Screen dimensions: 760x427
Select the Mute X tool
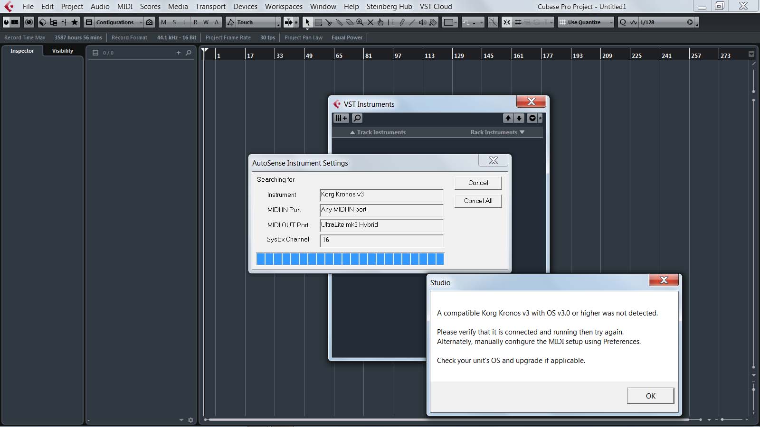[x=370, y=22]
